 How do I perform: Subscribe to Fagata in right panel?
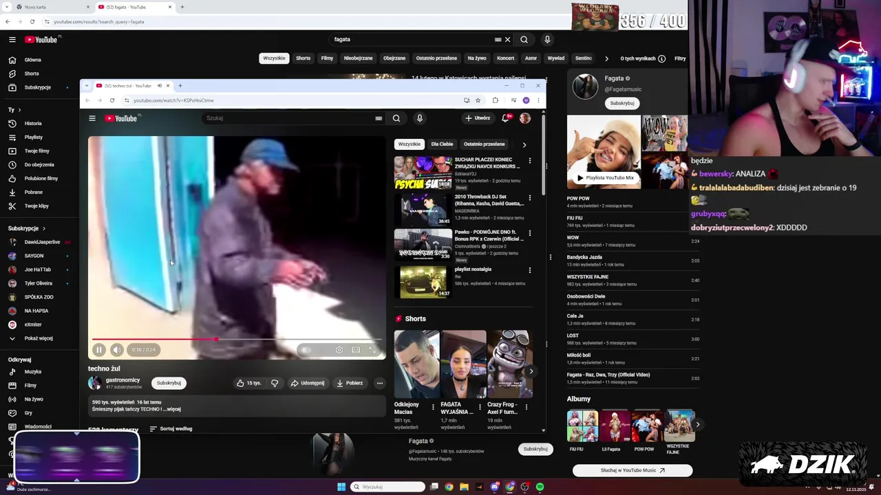coord(622,103)
